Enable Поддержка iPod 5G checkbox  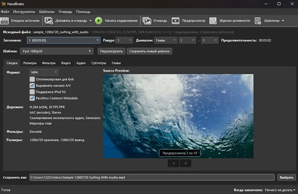(32, 92)
